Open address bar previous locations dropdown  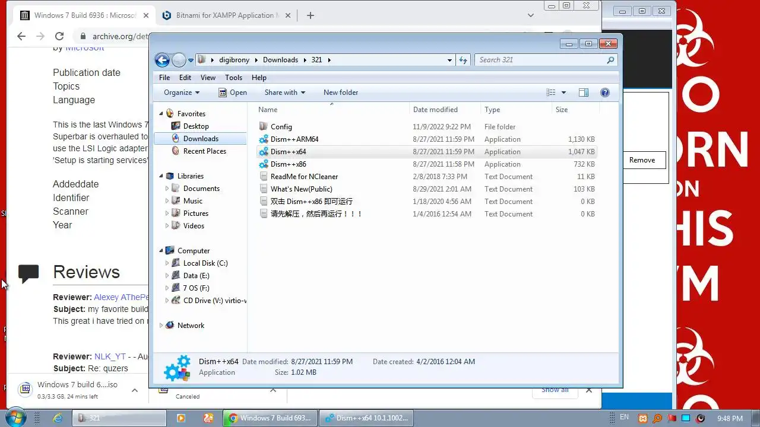point(449,60)
